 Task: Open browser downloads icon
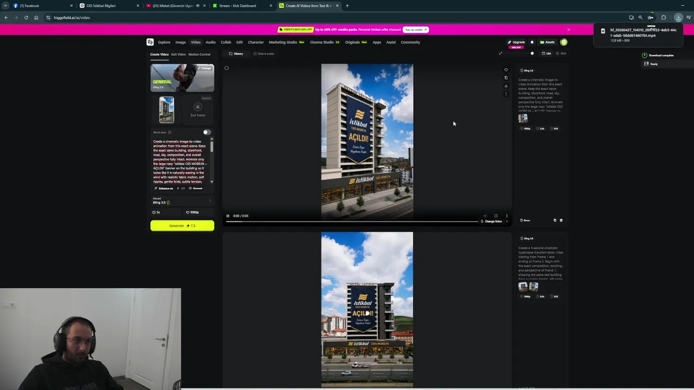(678, 17)
